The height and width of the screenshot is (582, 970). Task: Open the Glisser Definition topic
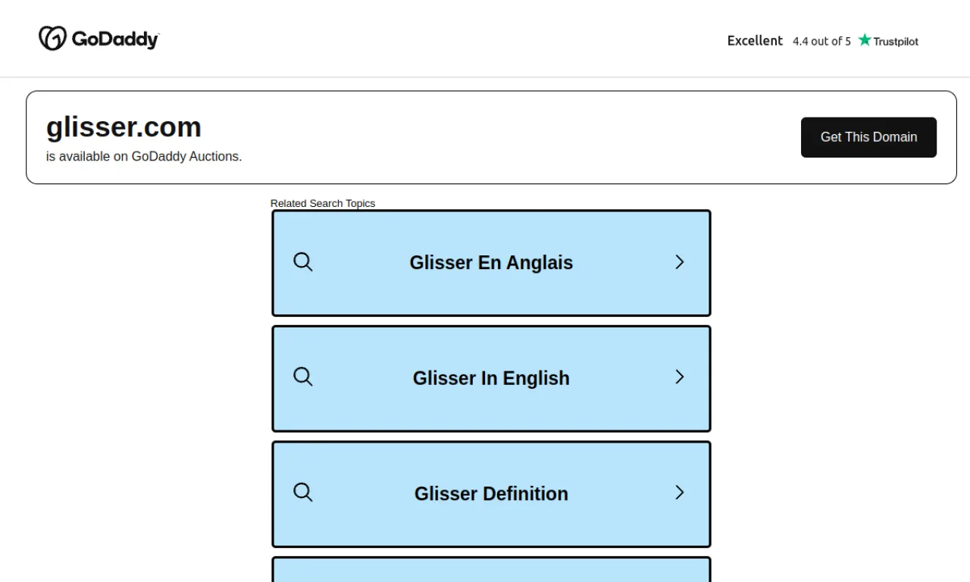[491, 494]
